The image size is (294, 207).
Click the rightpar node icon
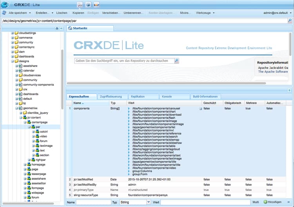pos(33,160)
